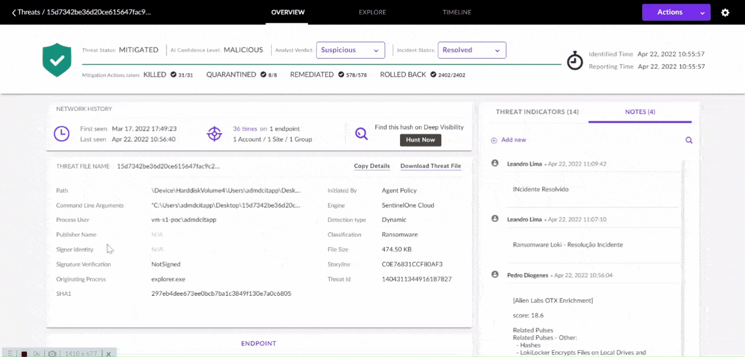Click the recorder drag handle dots

point(10,354)
